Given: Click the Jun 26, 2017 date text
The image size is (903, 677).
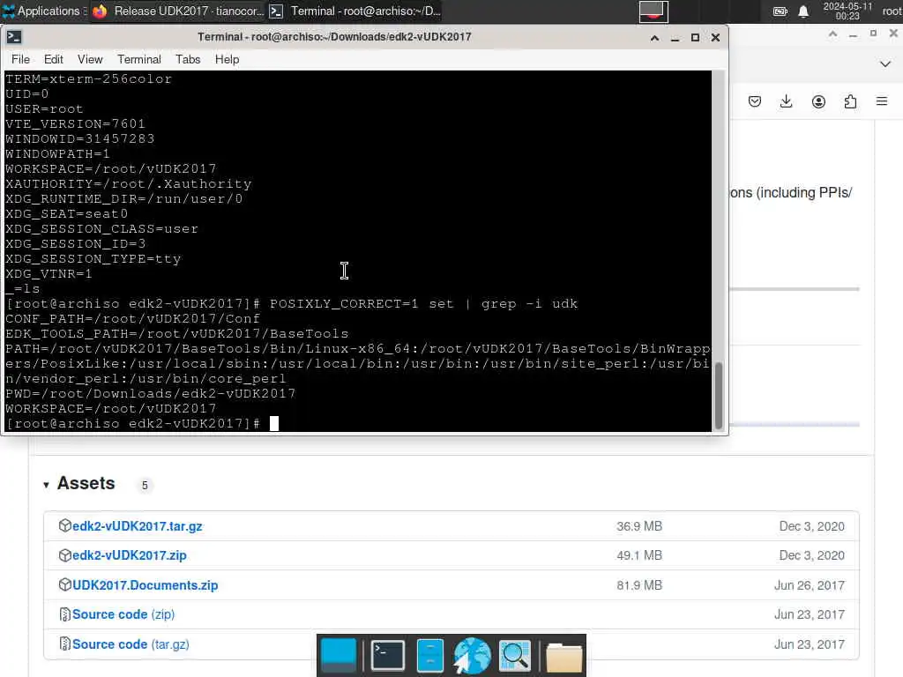Looking at the screenshot, I should [x=810, y=585].
